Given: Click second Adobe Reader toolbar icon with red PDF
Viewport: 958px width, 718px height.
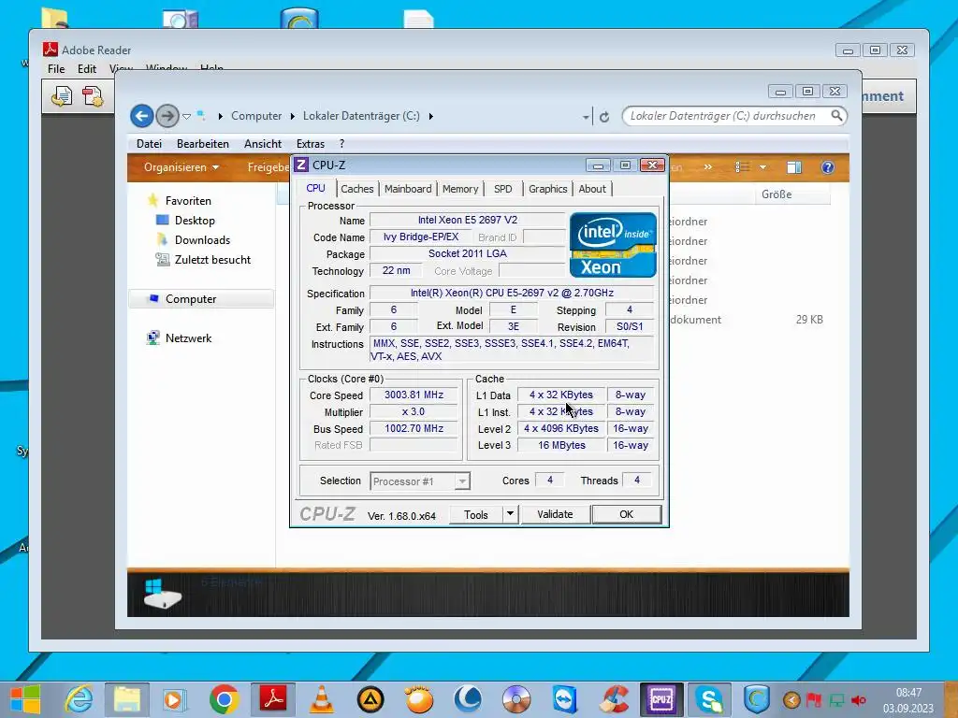Looking at the screenshot, I should 93,96.
